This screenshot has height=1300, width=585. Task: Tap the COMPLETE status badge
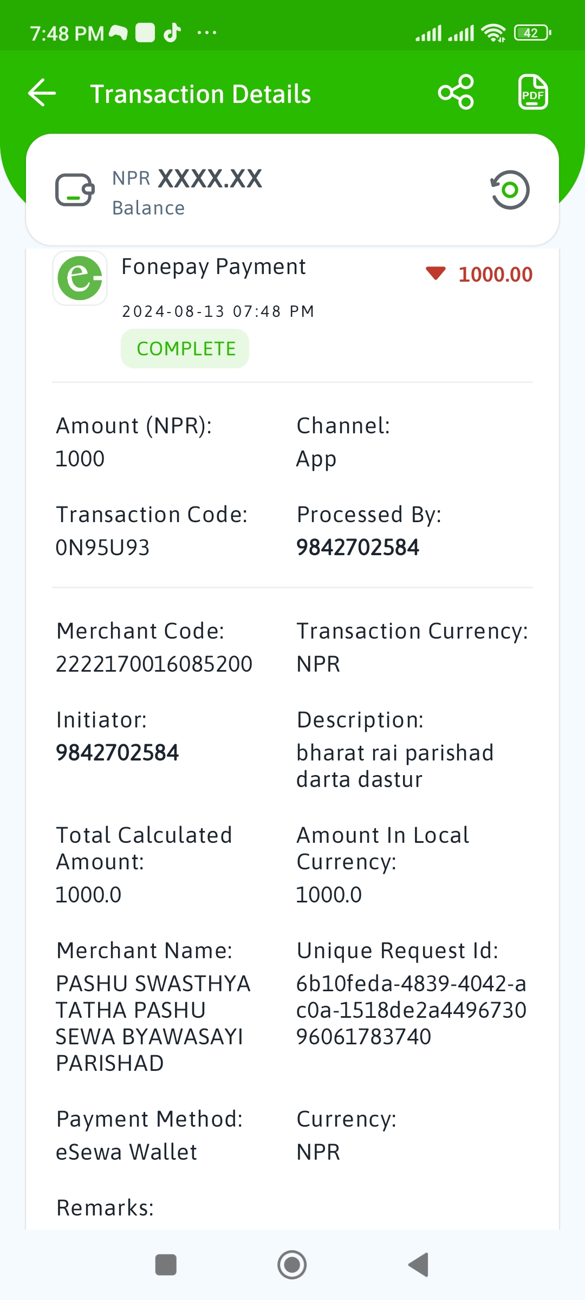pos(185,349)
